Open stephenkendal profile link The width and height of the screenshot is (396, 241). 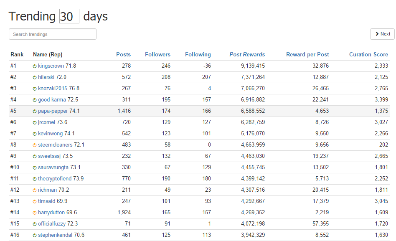[x=55, y=235]
